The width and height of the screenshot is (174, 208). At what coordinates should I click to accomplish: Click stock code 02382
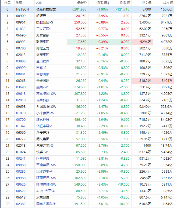click(x=21, y=204)
